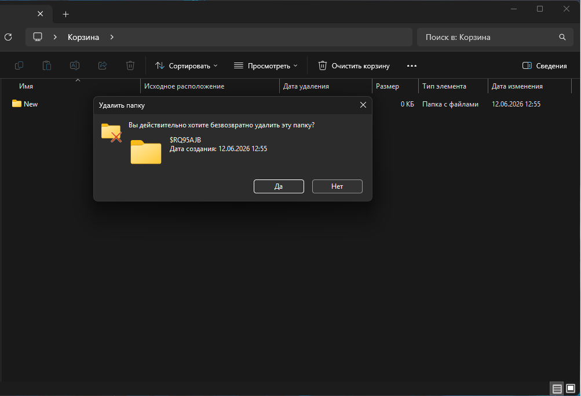The height and width of the screenshot is (396, 581).
Task: Click the large folder icon beside $RQ95AJB
Action: (x=146, y=152)
